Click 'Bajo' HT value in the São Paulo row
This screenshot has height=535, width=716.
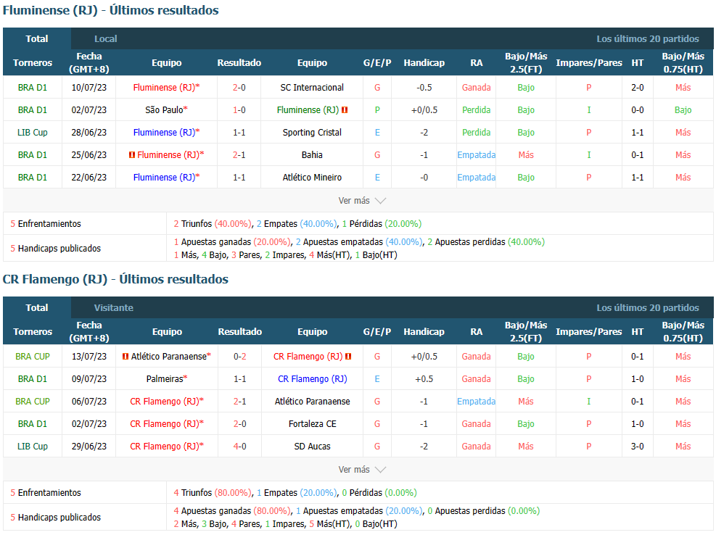click(683, 110)
